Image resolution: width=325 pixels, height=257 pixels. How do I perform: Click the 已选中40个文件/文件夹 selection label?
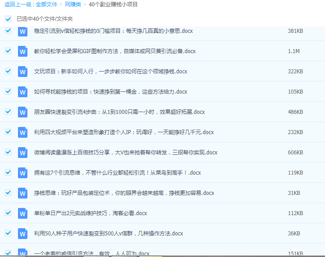click(45, 19)
